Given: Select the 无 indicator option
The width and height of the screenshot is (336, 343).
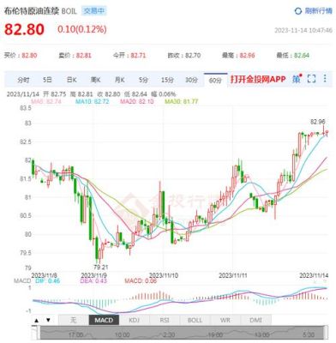Looking at the screenshot, I should click(x=74, y=320).
